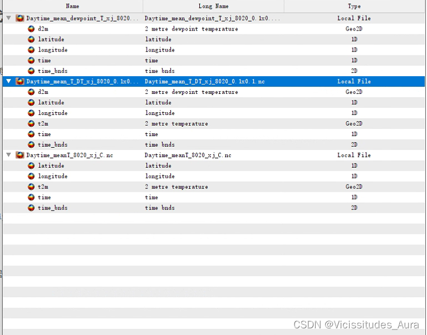The width and height of the screenshot is (427, 335).
Task: Select the Daytime_mean_T_DT_xj_8020_0.1x0 file name
Action: pyautogui.click(x=82, y=81)
